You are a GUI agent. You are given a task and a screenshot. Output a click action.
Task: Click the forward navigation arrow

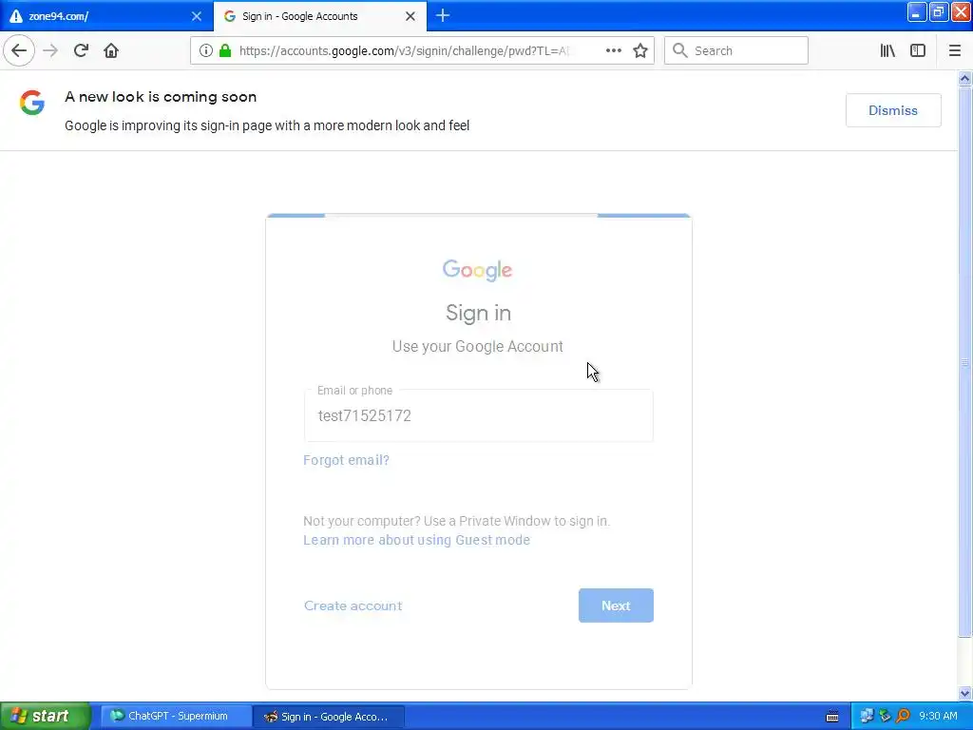[50, 50]
